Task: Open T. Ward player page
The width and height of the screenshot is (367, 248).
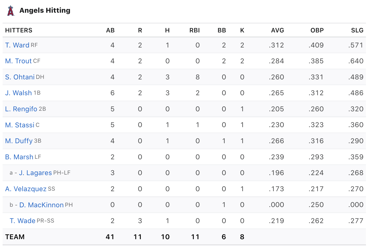Action: [17, 45]
